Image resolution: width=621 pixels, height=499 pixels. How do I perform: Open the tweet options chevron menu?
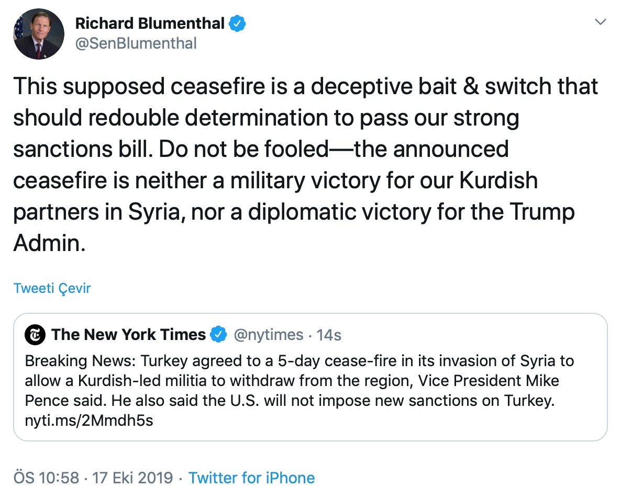coord(601,22)
